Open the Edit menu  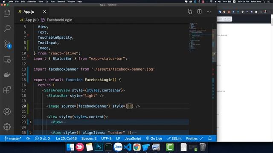[x=23, y=2]
